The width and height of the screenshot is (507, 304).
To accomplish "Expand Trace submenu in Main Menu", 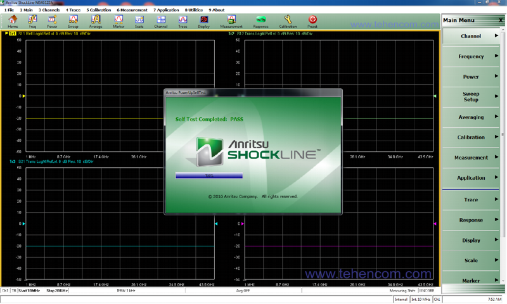I will (x=471, y=200).
